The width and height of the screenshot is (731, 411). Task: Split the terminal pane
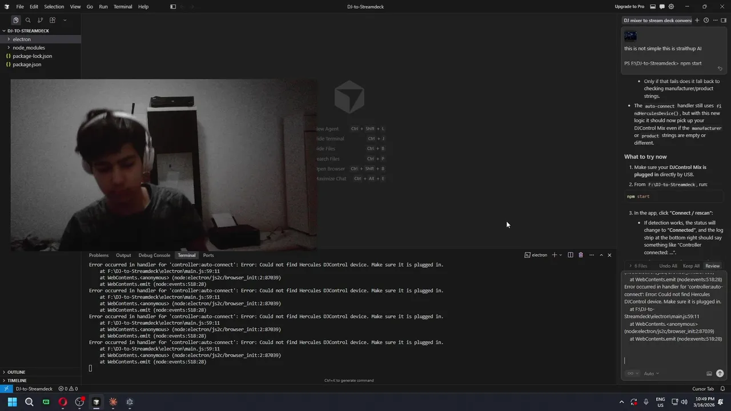[571, 255]
